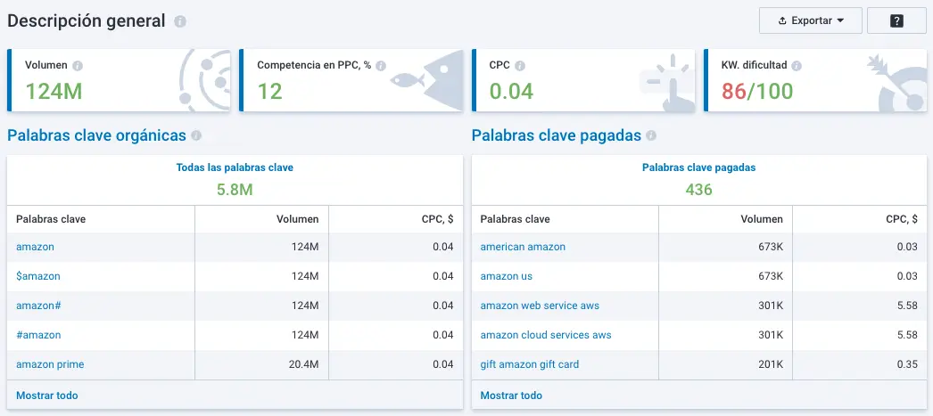
Task: Open the amazon keyword link
Action: tap(35, 247)
